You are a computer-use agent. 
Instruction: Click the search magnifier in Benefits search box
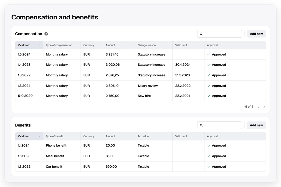click(201, 125)
